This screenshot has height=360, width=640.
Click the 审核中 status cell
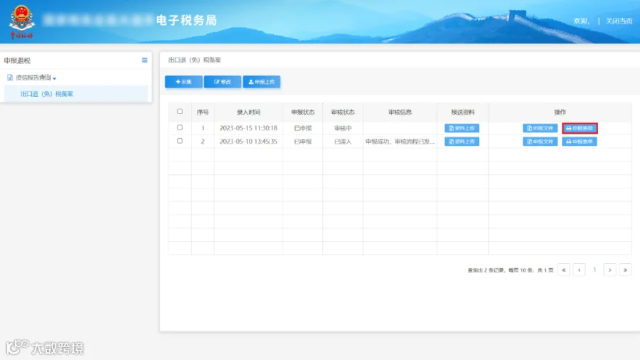(x=343, y=128)
